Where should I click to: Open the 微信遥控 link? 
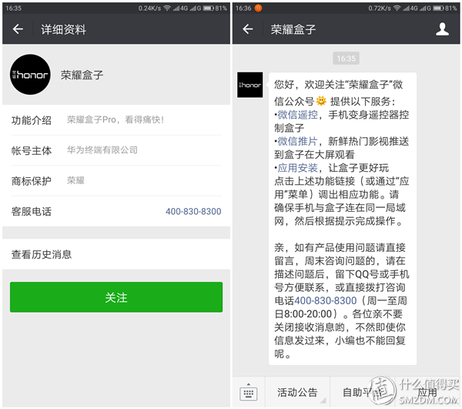tap(297, 115)
